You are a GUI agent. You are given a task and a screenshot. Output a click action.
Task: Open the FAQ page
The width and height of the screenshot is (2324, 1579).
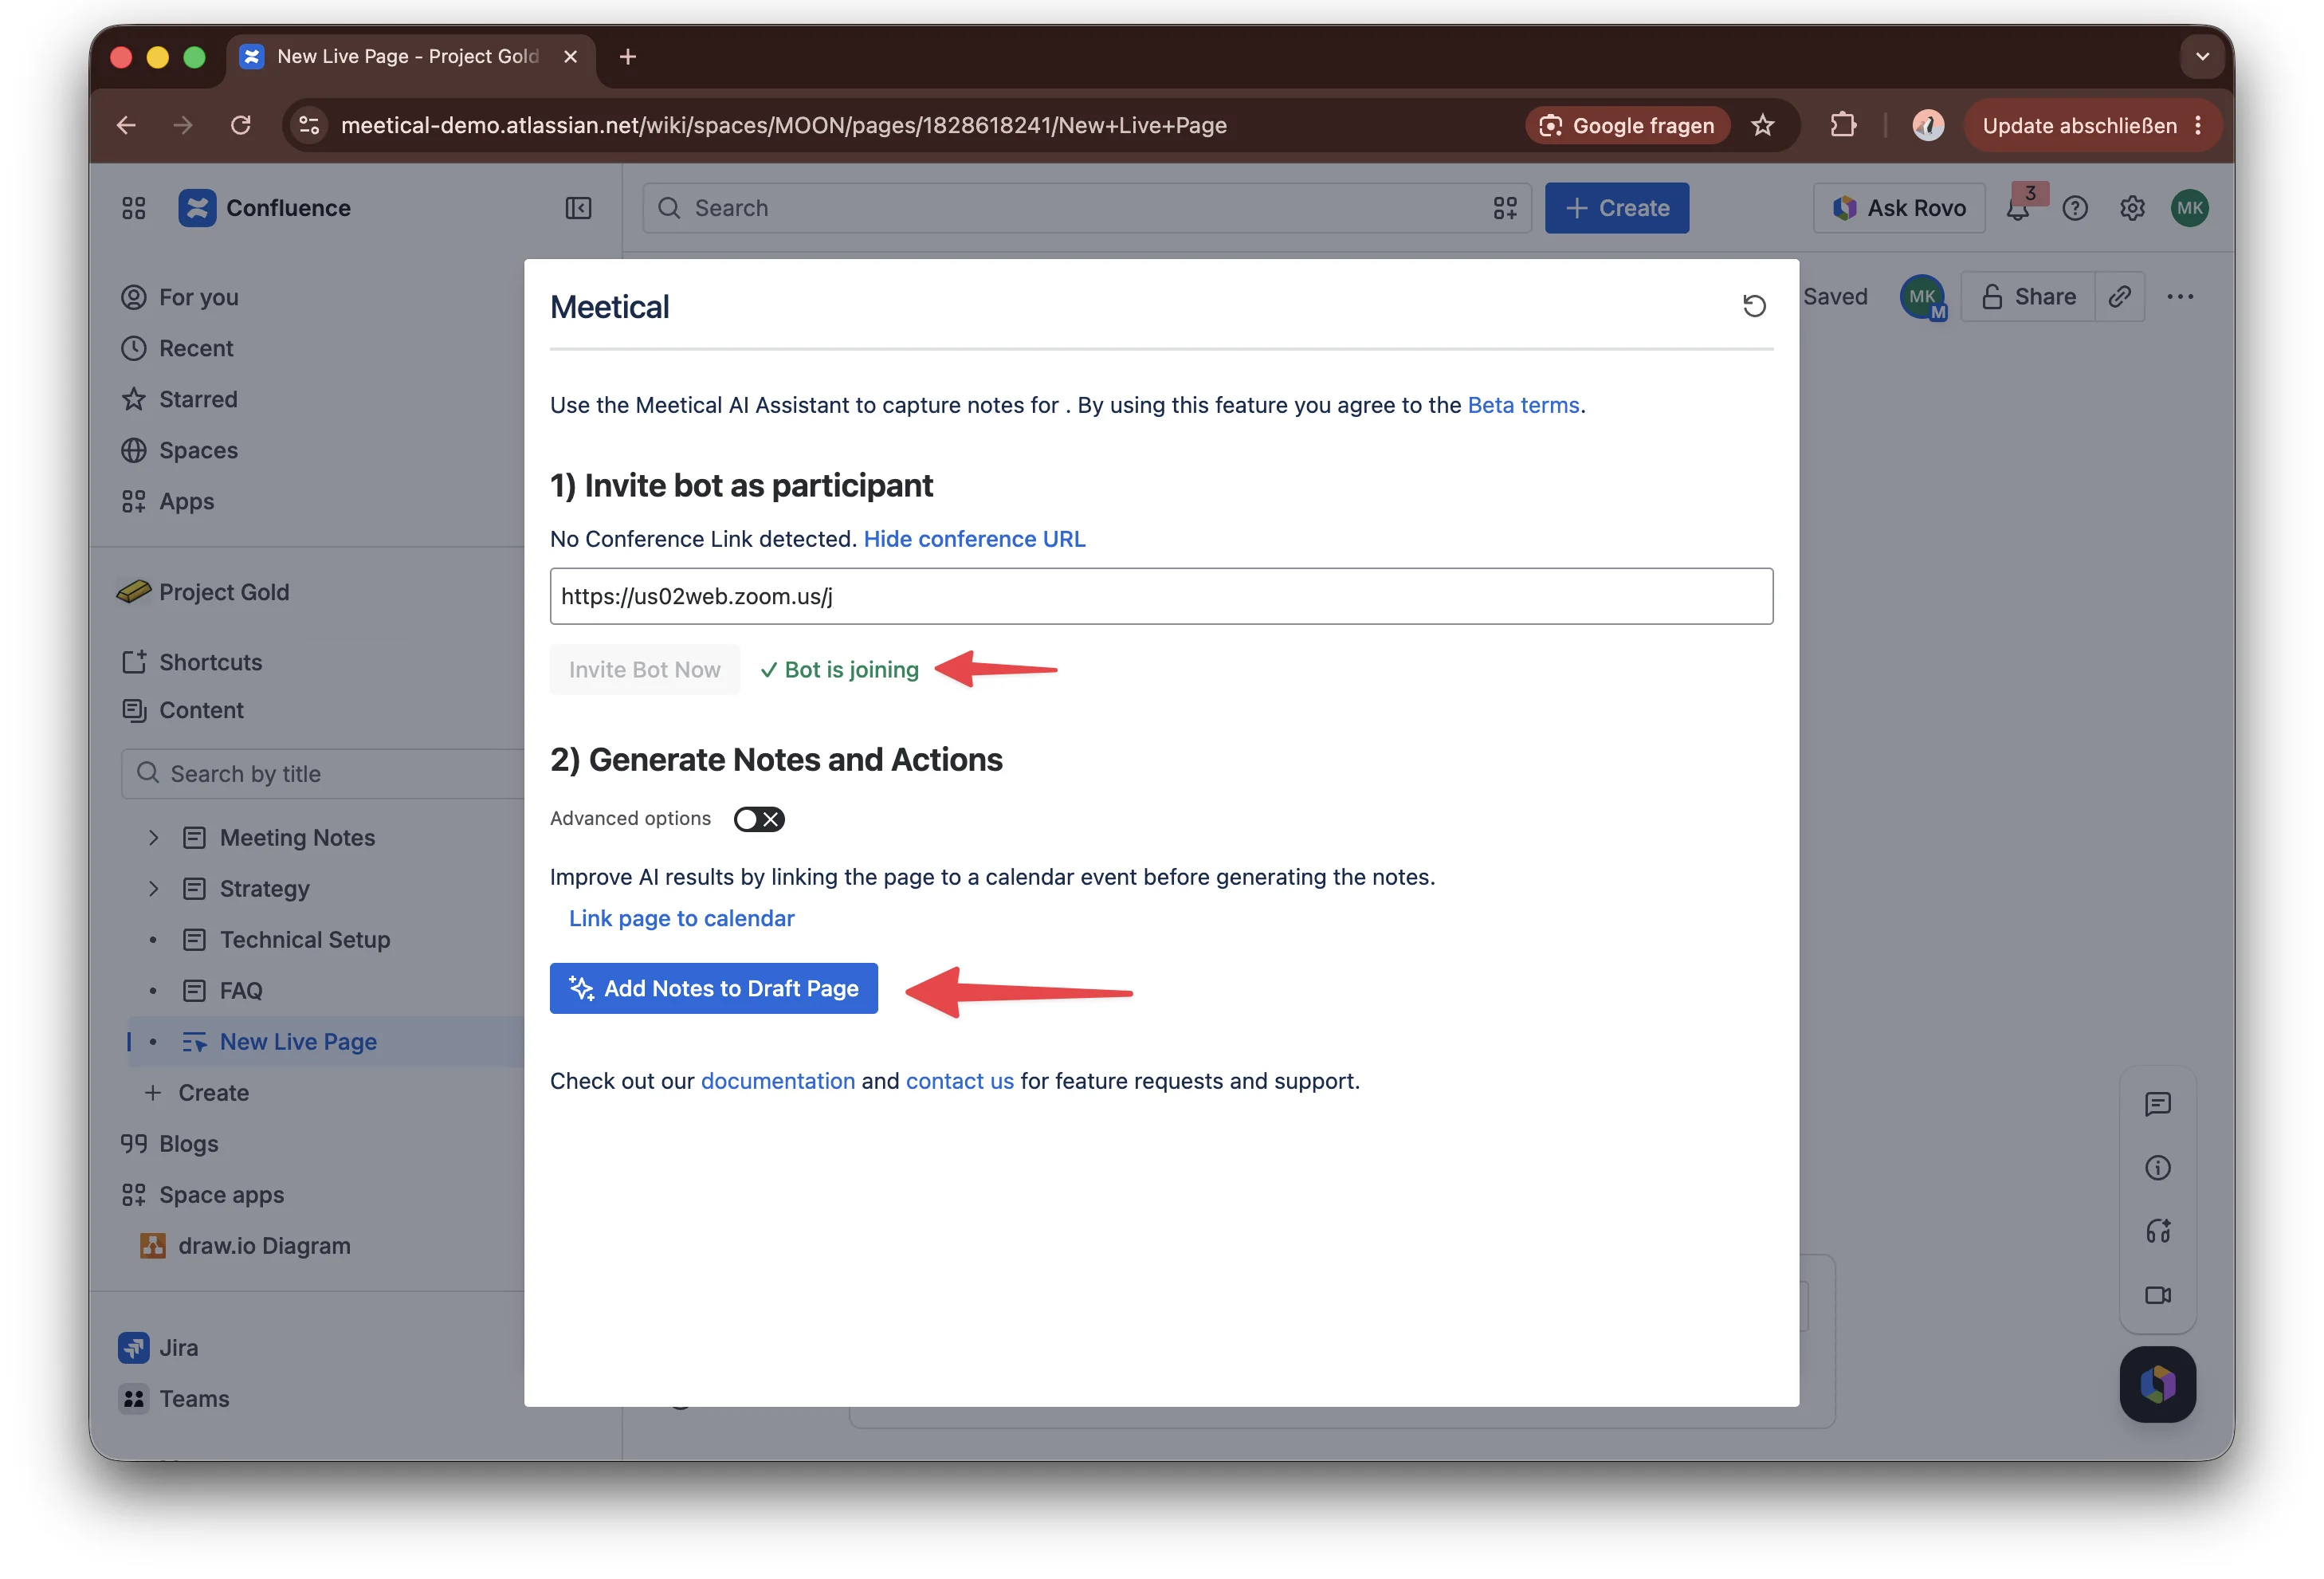(x=240, y=991)
